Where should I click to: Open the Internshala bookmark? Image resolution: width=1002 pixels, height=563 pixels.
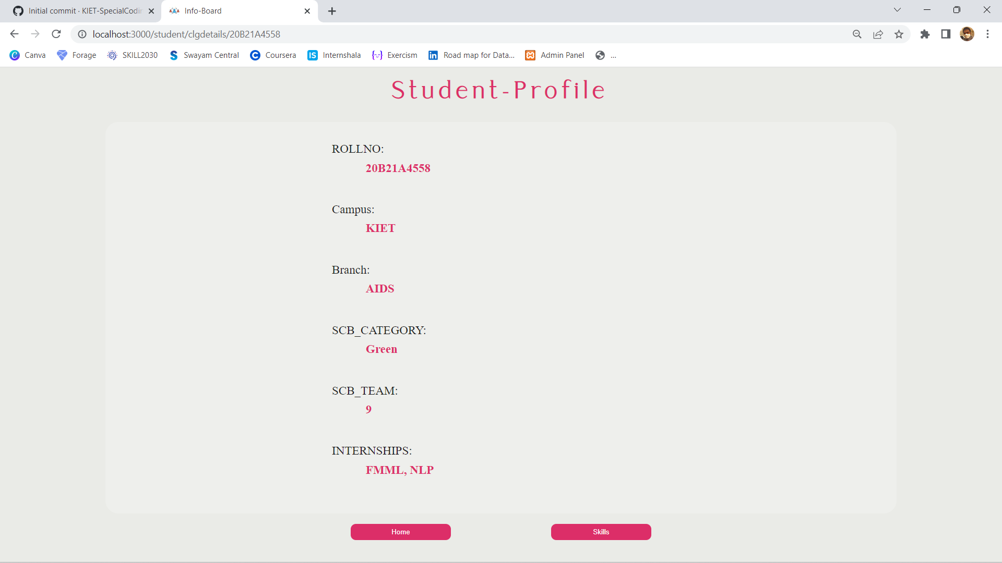pos(334,55)
